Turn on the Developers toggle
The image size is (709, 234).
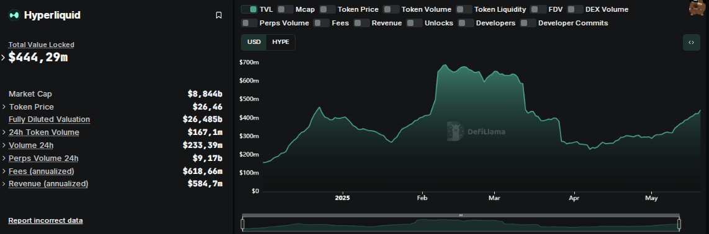(466, 23)
